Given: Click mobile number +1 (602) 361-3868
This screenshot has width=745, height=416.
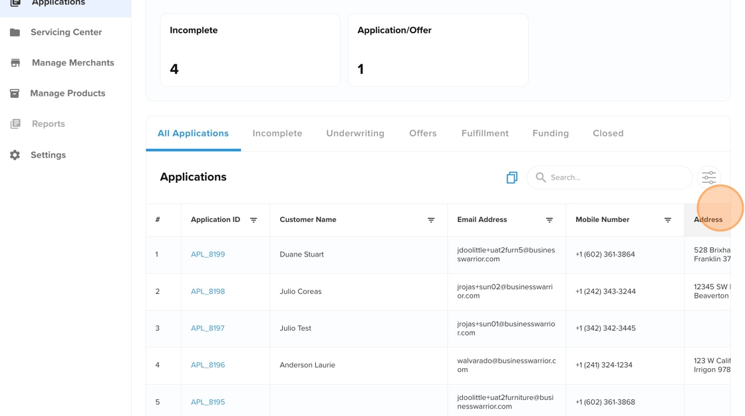Looking at the screenshot, I should [x=605, y=402].
